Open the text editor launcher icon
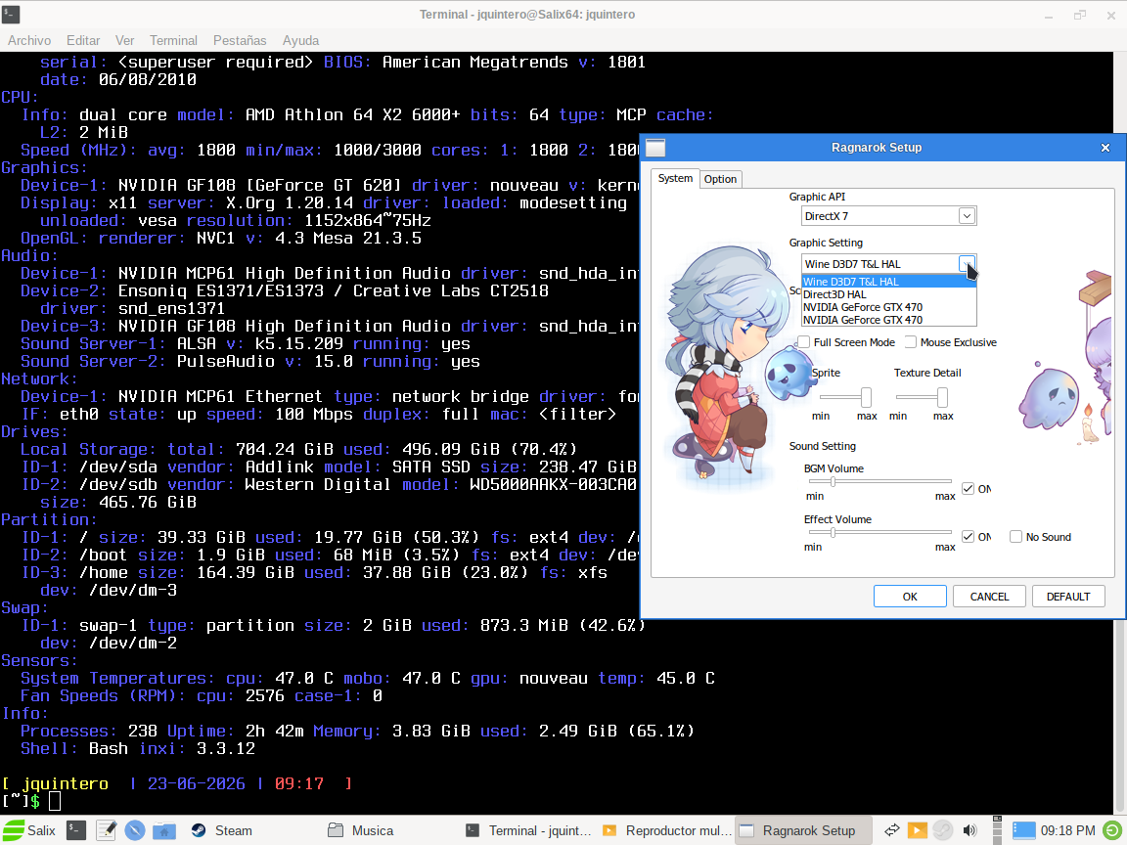Screen dimensions: 1127x845 coord(106,830)
